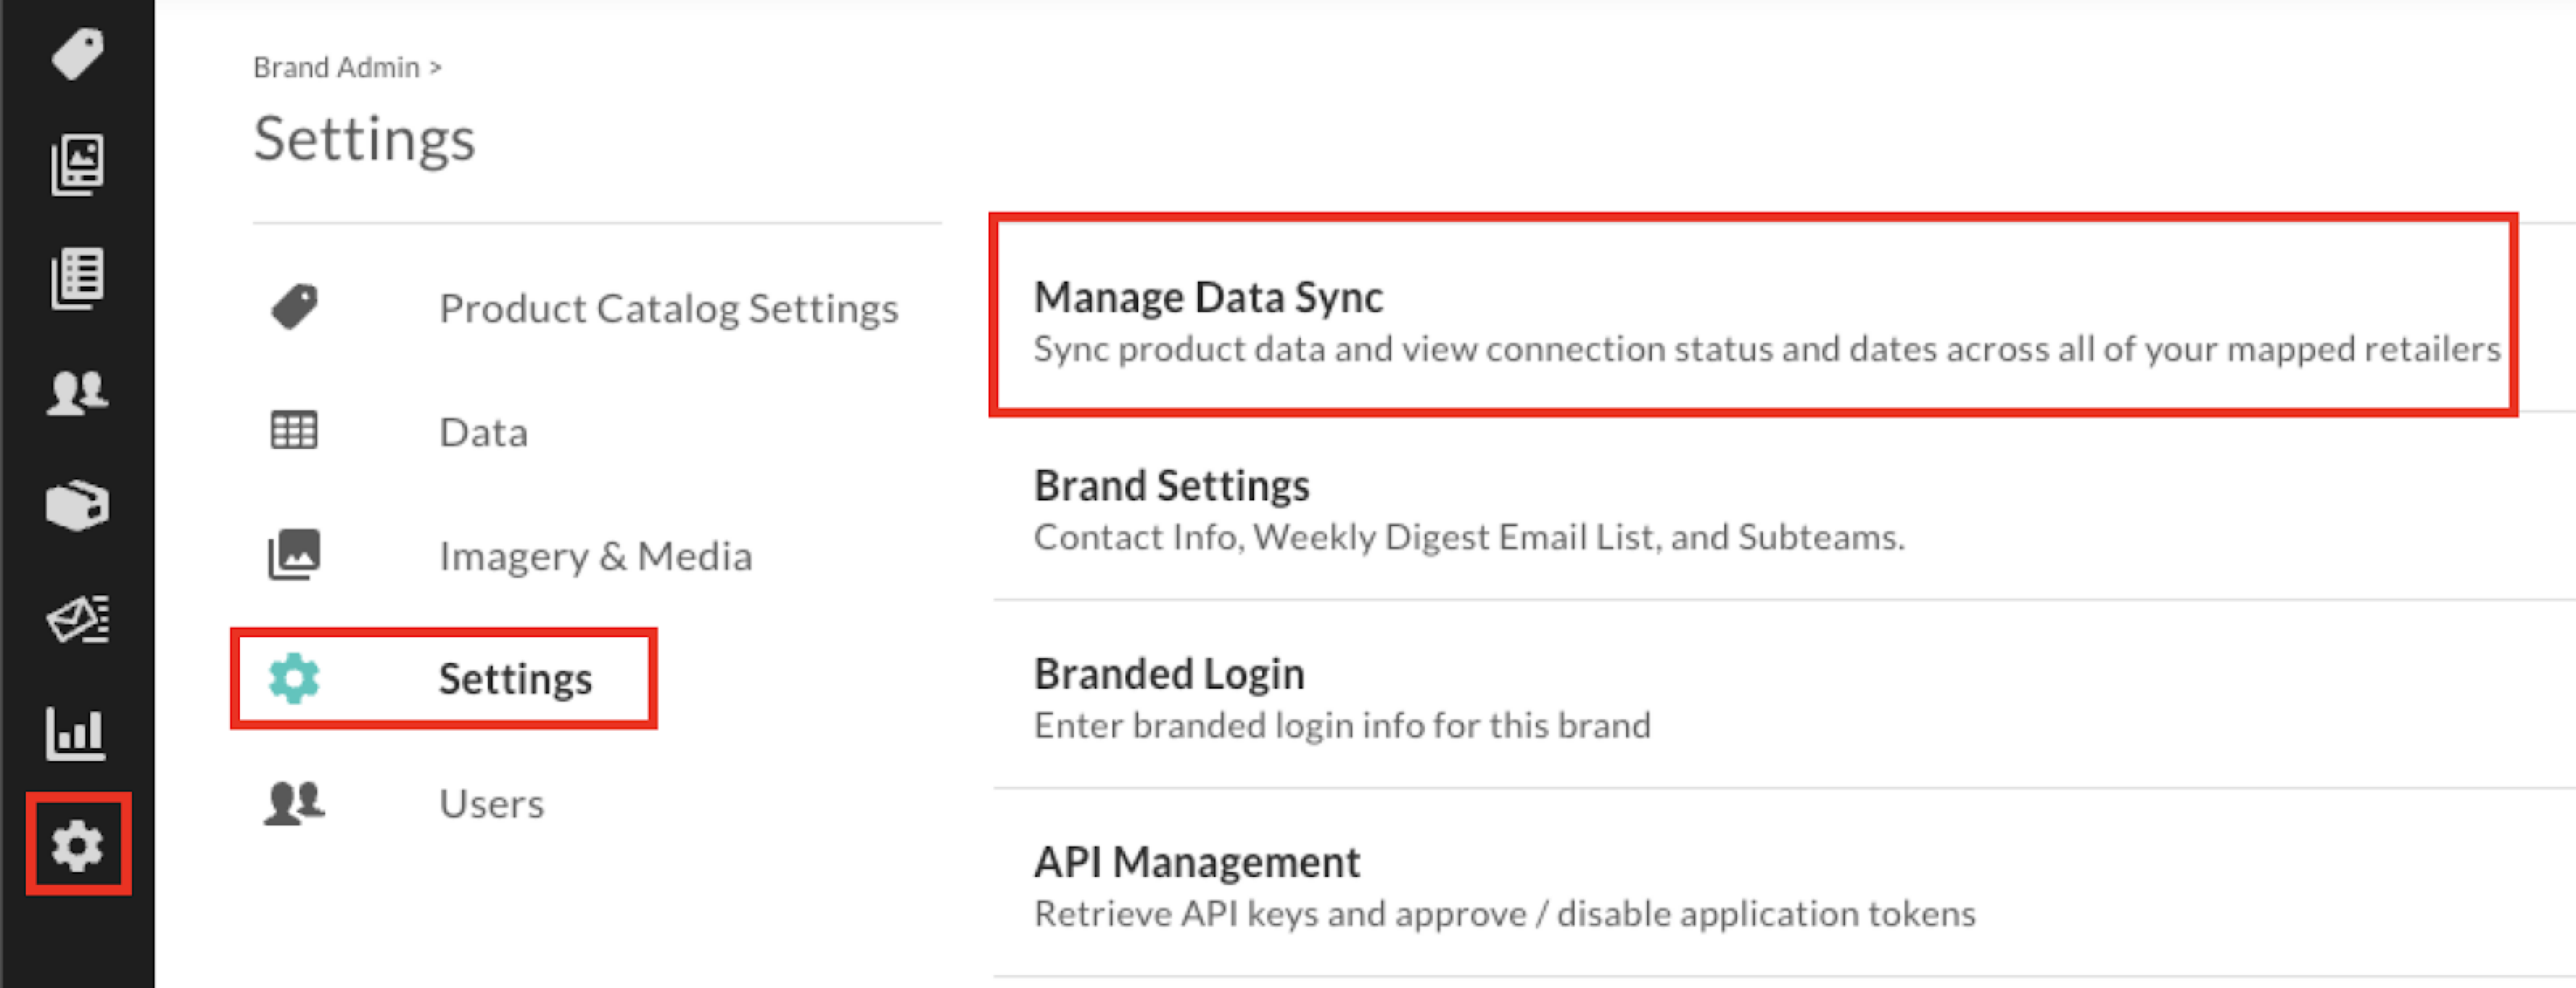Open API Management
The width and height of the screenshot is (2576, 988).
click(1197, 862)
